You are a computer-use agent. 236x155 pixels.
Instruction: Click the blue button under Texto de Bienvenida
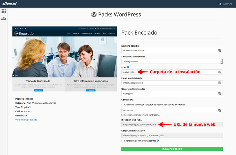38,91
